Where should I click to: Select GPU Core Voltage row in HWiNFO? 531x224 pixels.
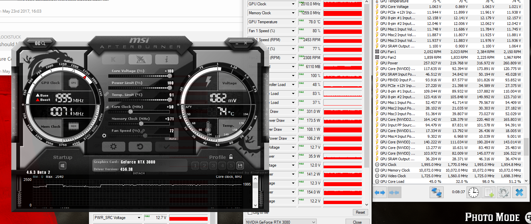448,7
